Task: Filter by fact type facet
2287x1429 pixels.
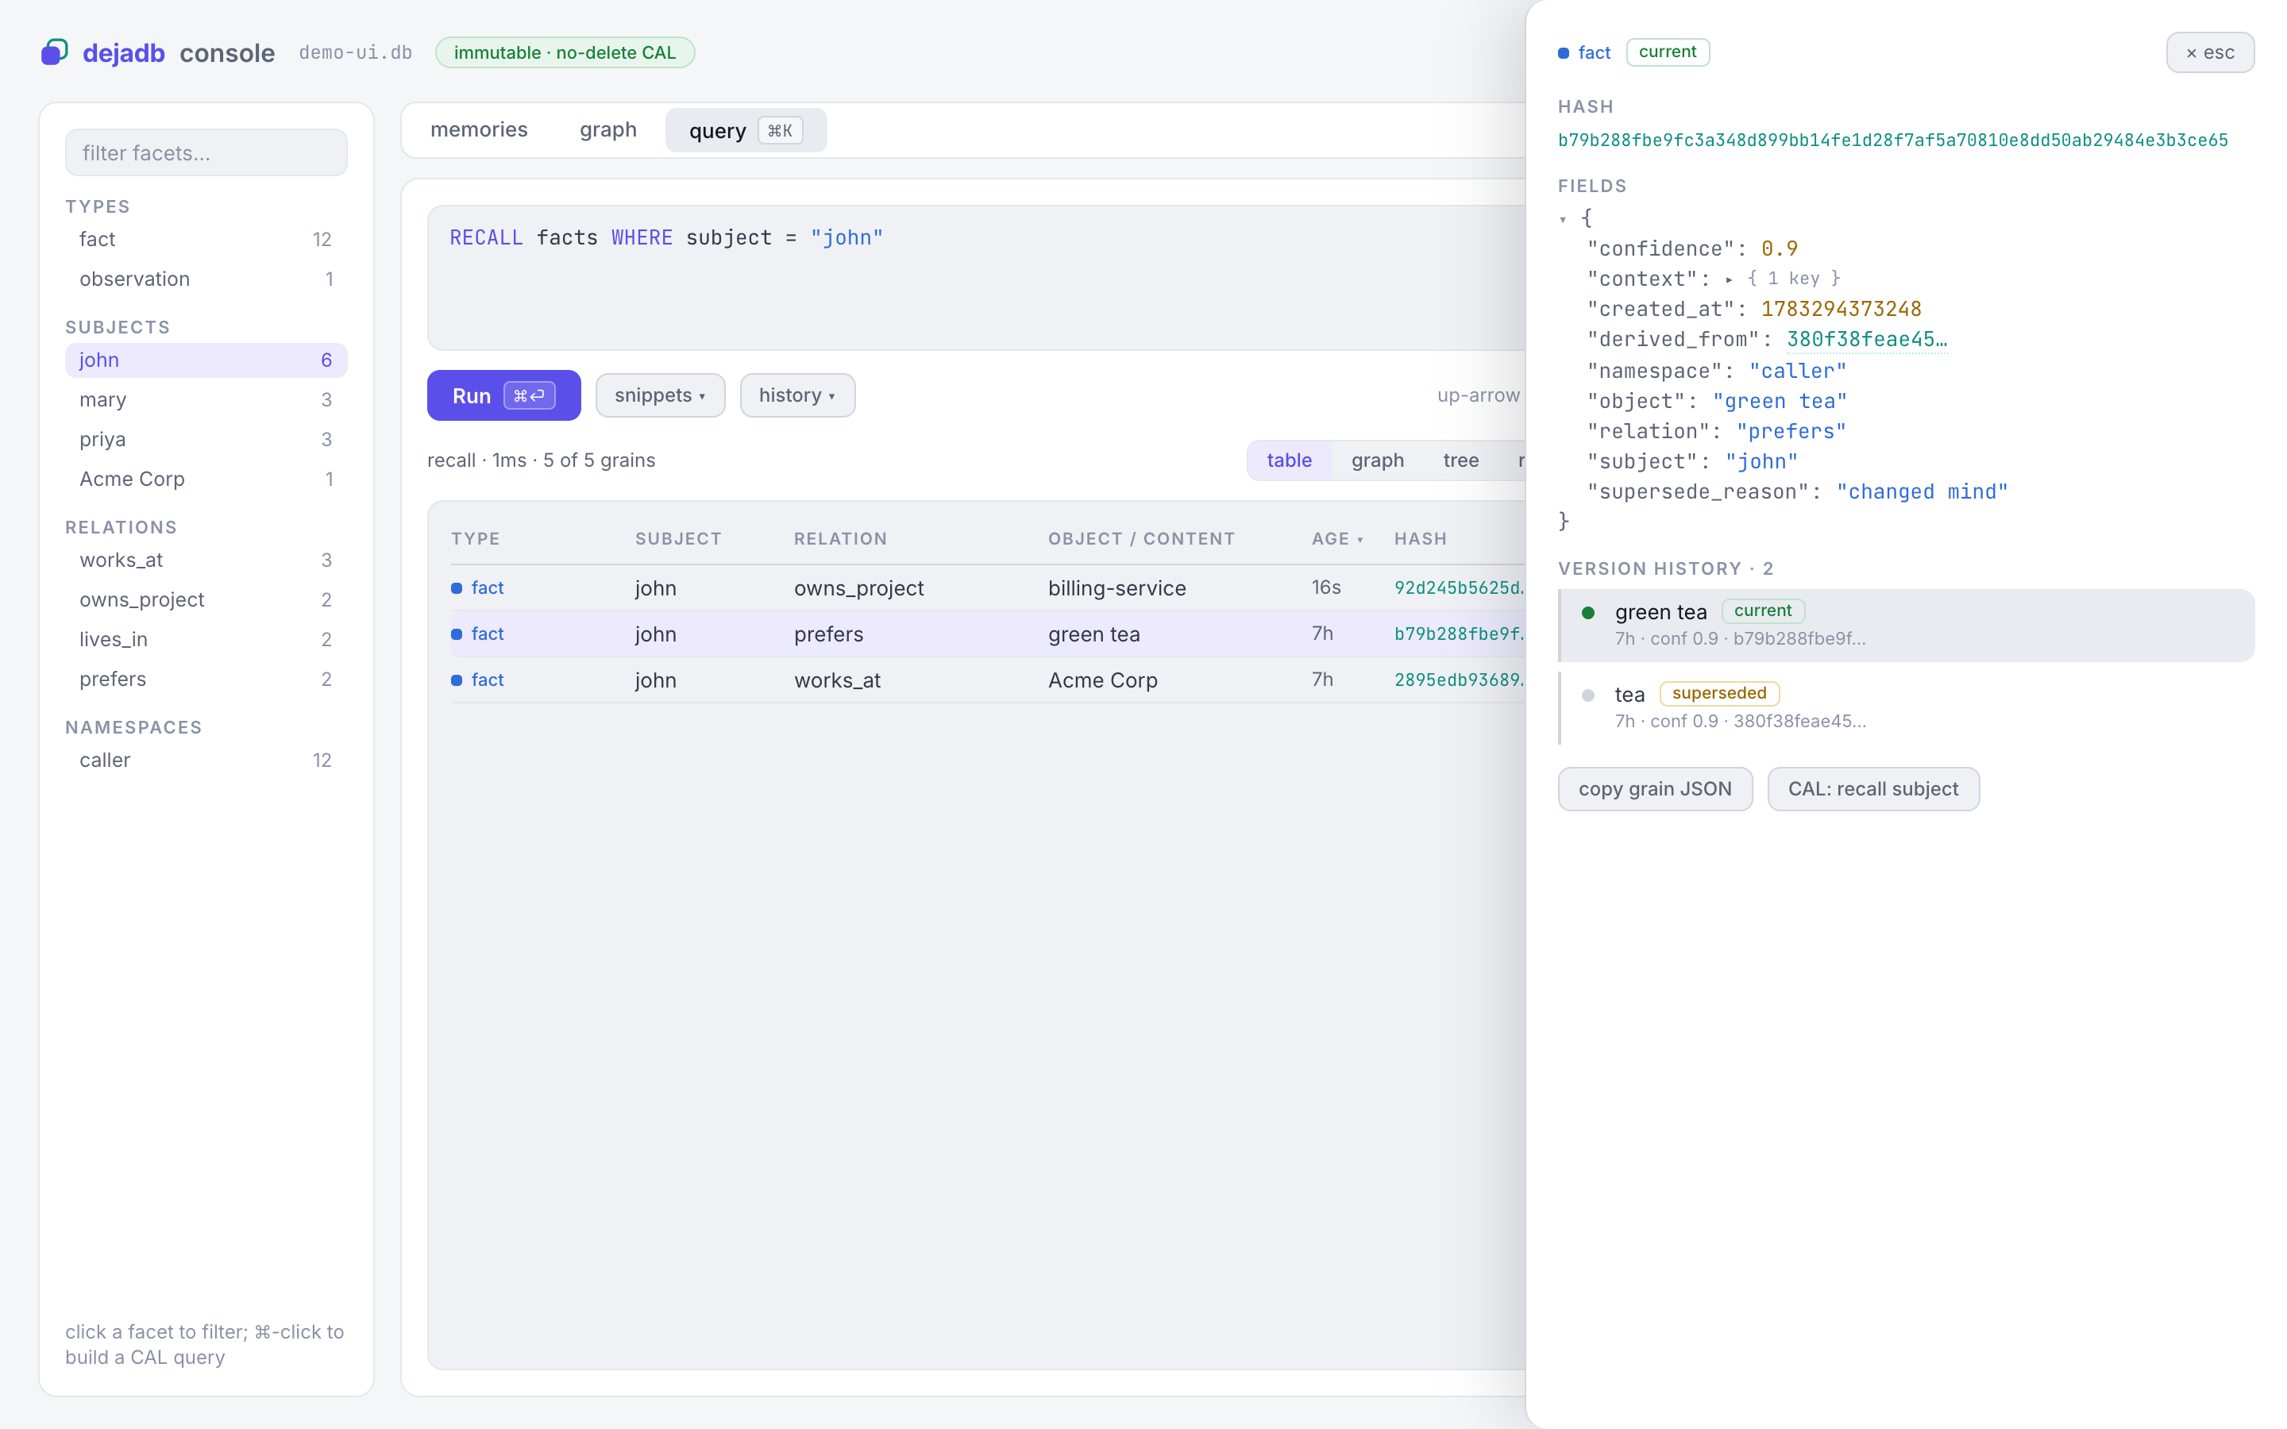Action: pyautogui.click(x=206, y=239)
